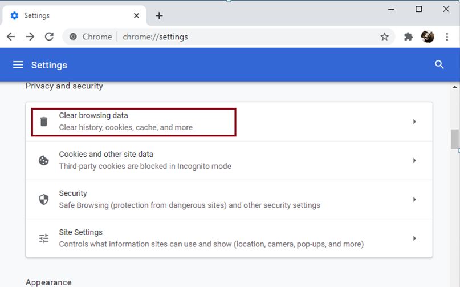Expand Cookies and other site data arrow
Viewport: 460px width, 287px height.
pyautogui.click(x=414, y=160)
